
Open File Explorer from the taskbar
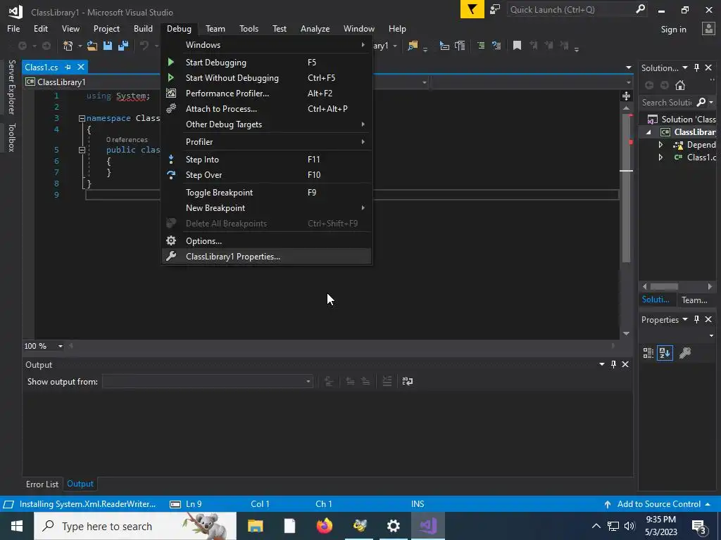tap(255, 526)
